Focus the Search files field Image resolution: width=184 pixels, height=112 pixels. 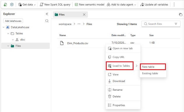[161, 24]
